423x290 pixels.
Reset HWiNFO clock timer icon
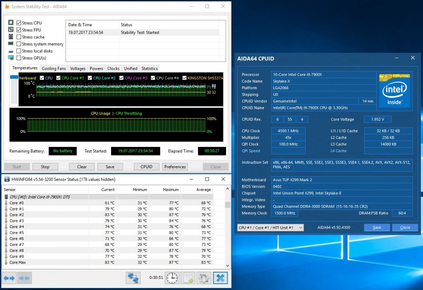click(172, 278)
